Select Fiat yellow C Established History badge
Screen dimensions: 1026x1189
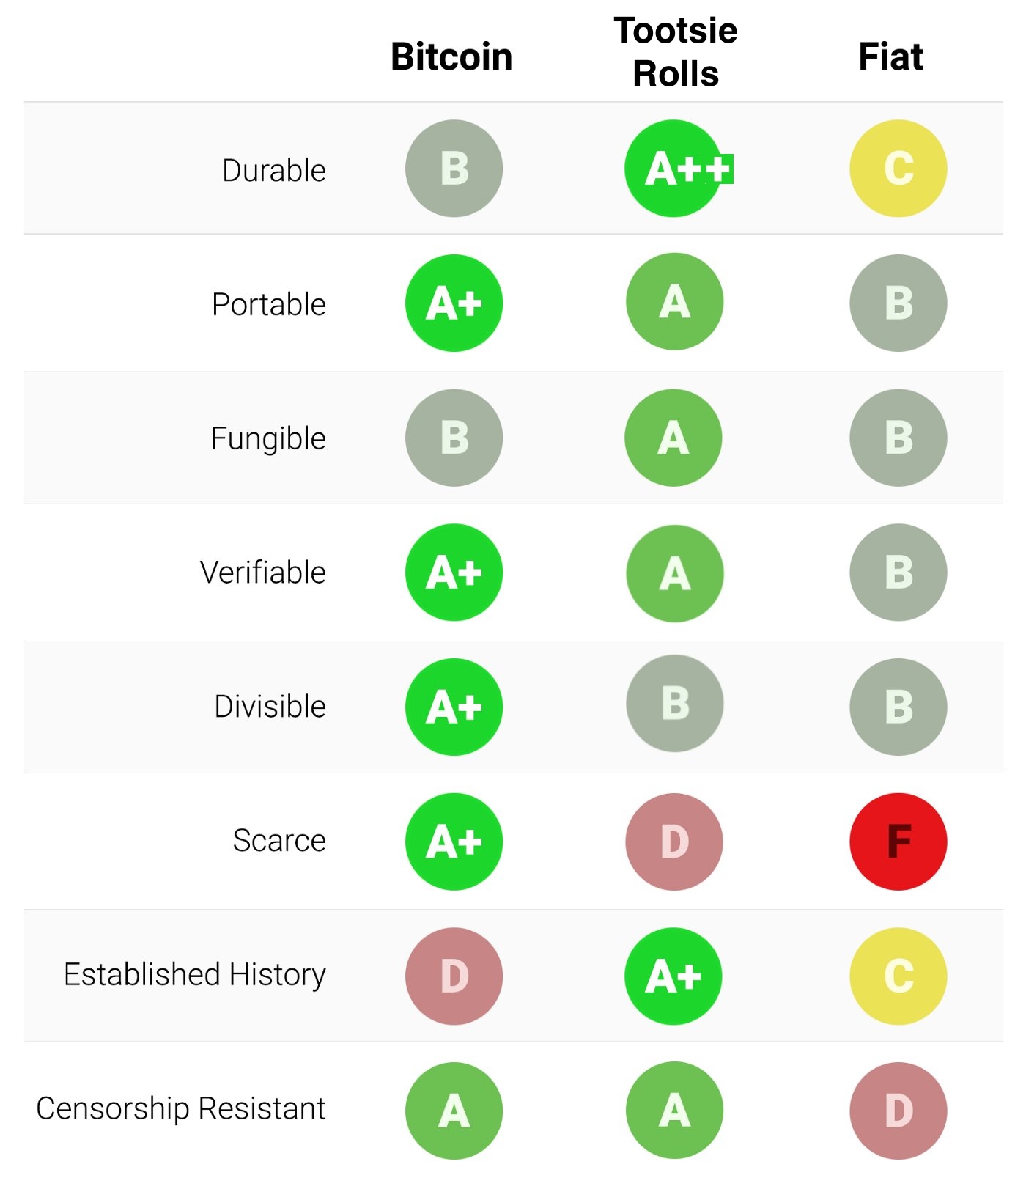pos(898,976)
